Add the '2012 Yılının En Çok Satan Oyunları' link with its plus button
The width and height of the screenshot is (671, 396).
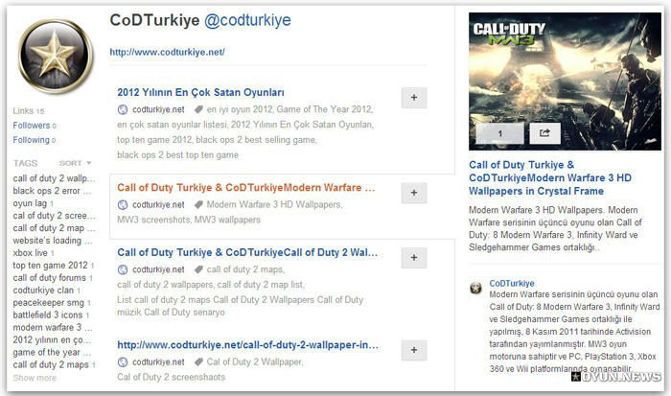[x=414, y=98]
